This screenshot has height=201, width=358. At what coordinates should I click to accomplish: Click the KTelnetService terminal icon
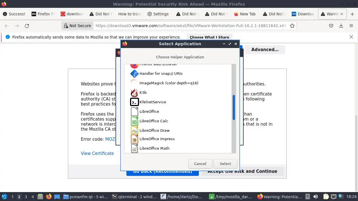click(x=135, y=102)
